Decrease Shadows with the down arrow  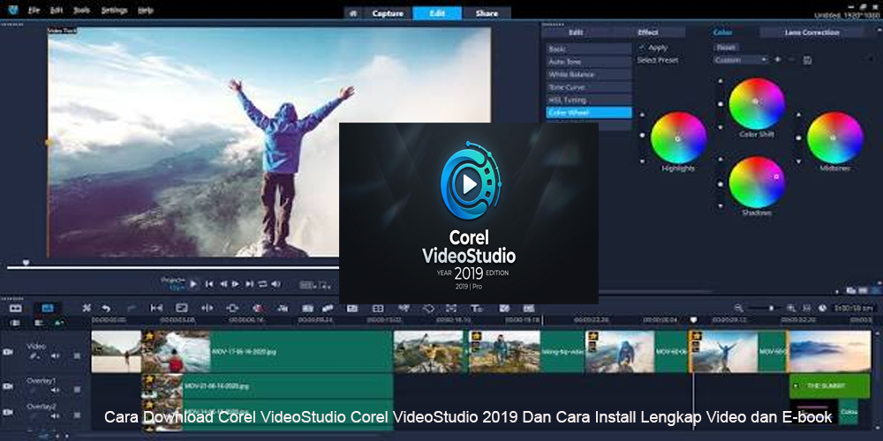[721, 206]
